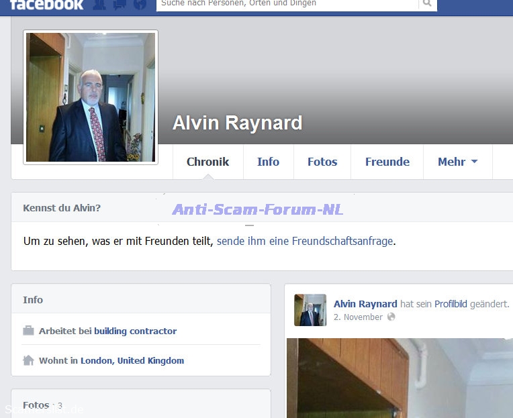The width and height of the screenshot is (513, 418).
Task: Expand the Mehr dropdown tab
Action: 457,162
